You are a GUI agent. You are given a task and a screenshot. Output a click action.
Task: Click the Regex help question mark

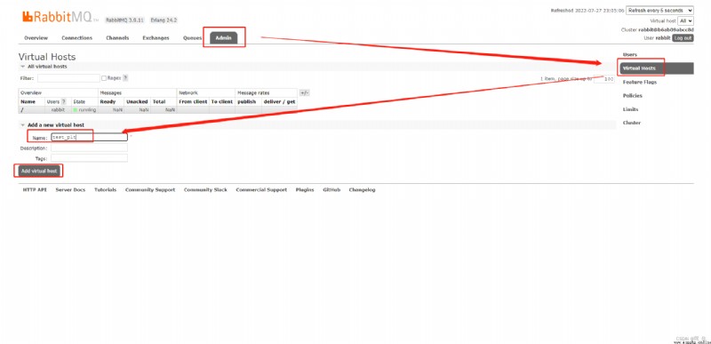(125, 78)
